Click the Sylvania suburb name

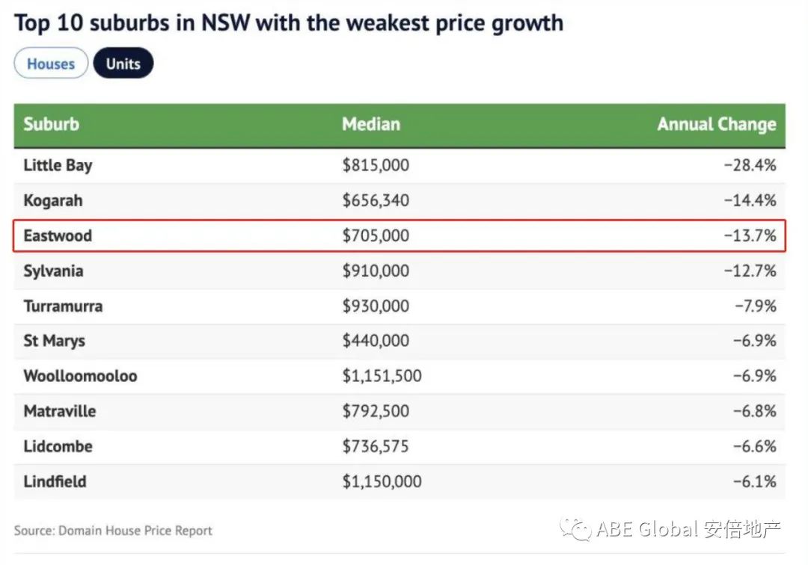point(53,271)
